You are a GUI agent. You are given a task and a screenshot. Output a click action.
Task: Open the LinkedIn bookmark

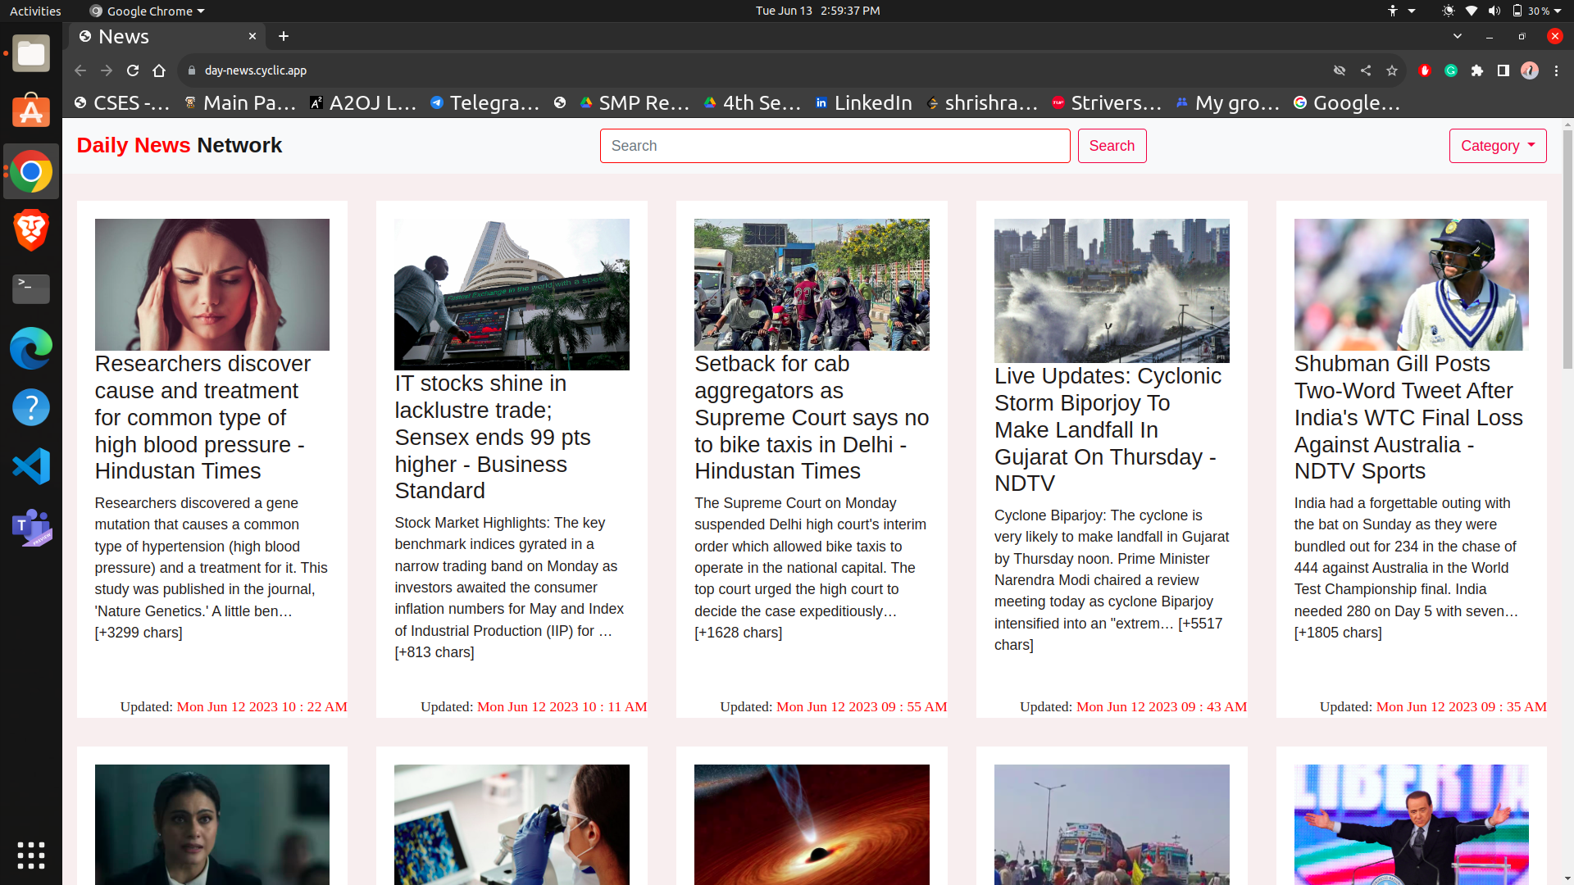[863, 102]
